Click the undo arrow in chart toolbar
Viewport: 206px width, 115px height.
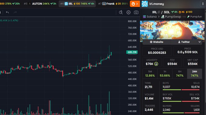[x=8, y=12]
